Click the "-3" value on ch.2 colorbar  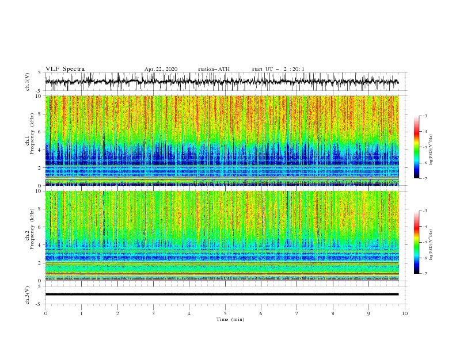tap(424, 211)
